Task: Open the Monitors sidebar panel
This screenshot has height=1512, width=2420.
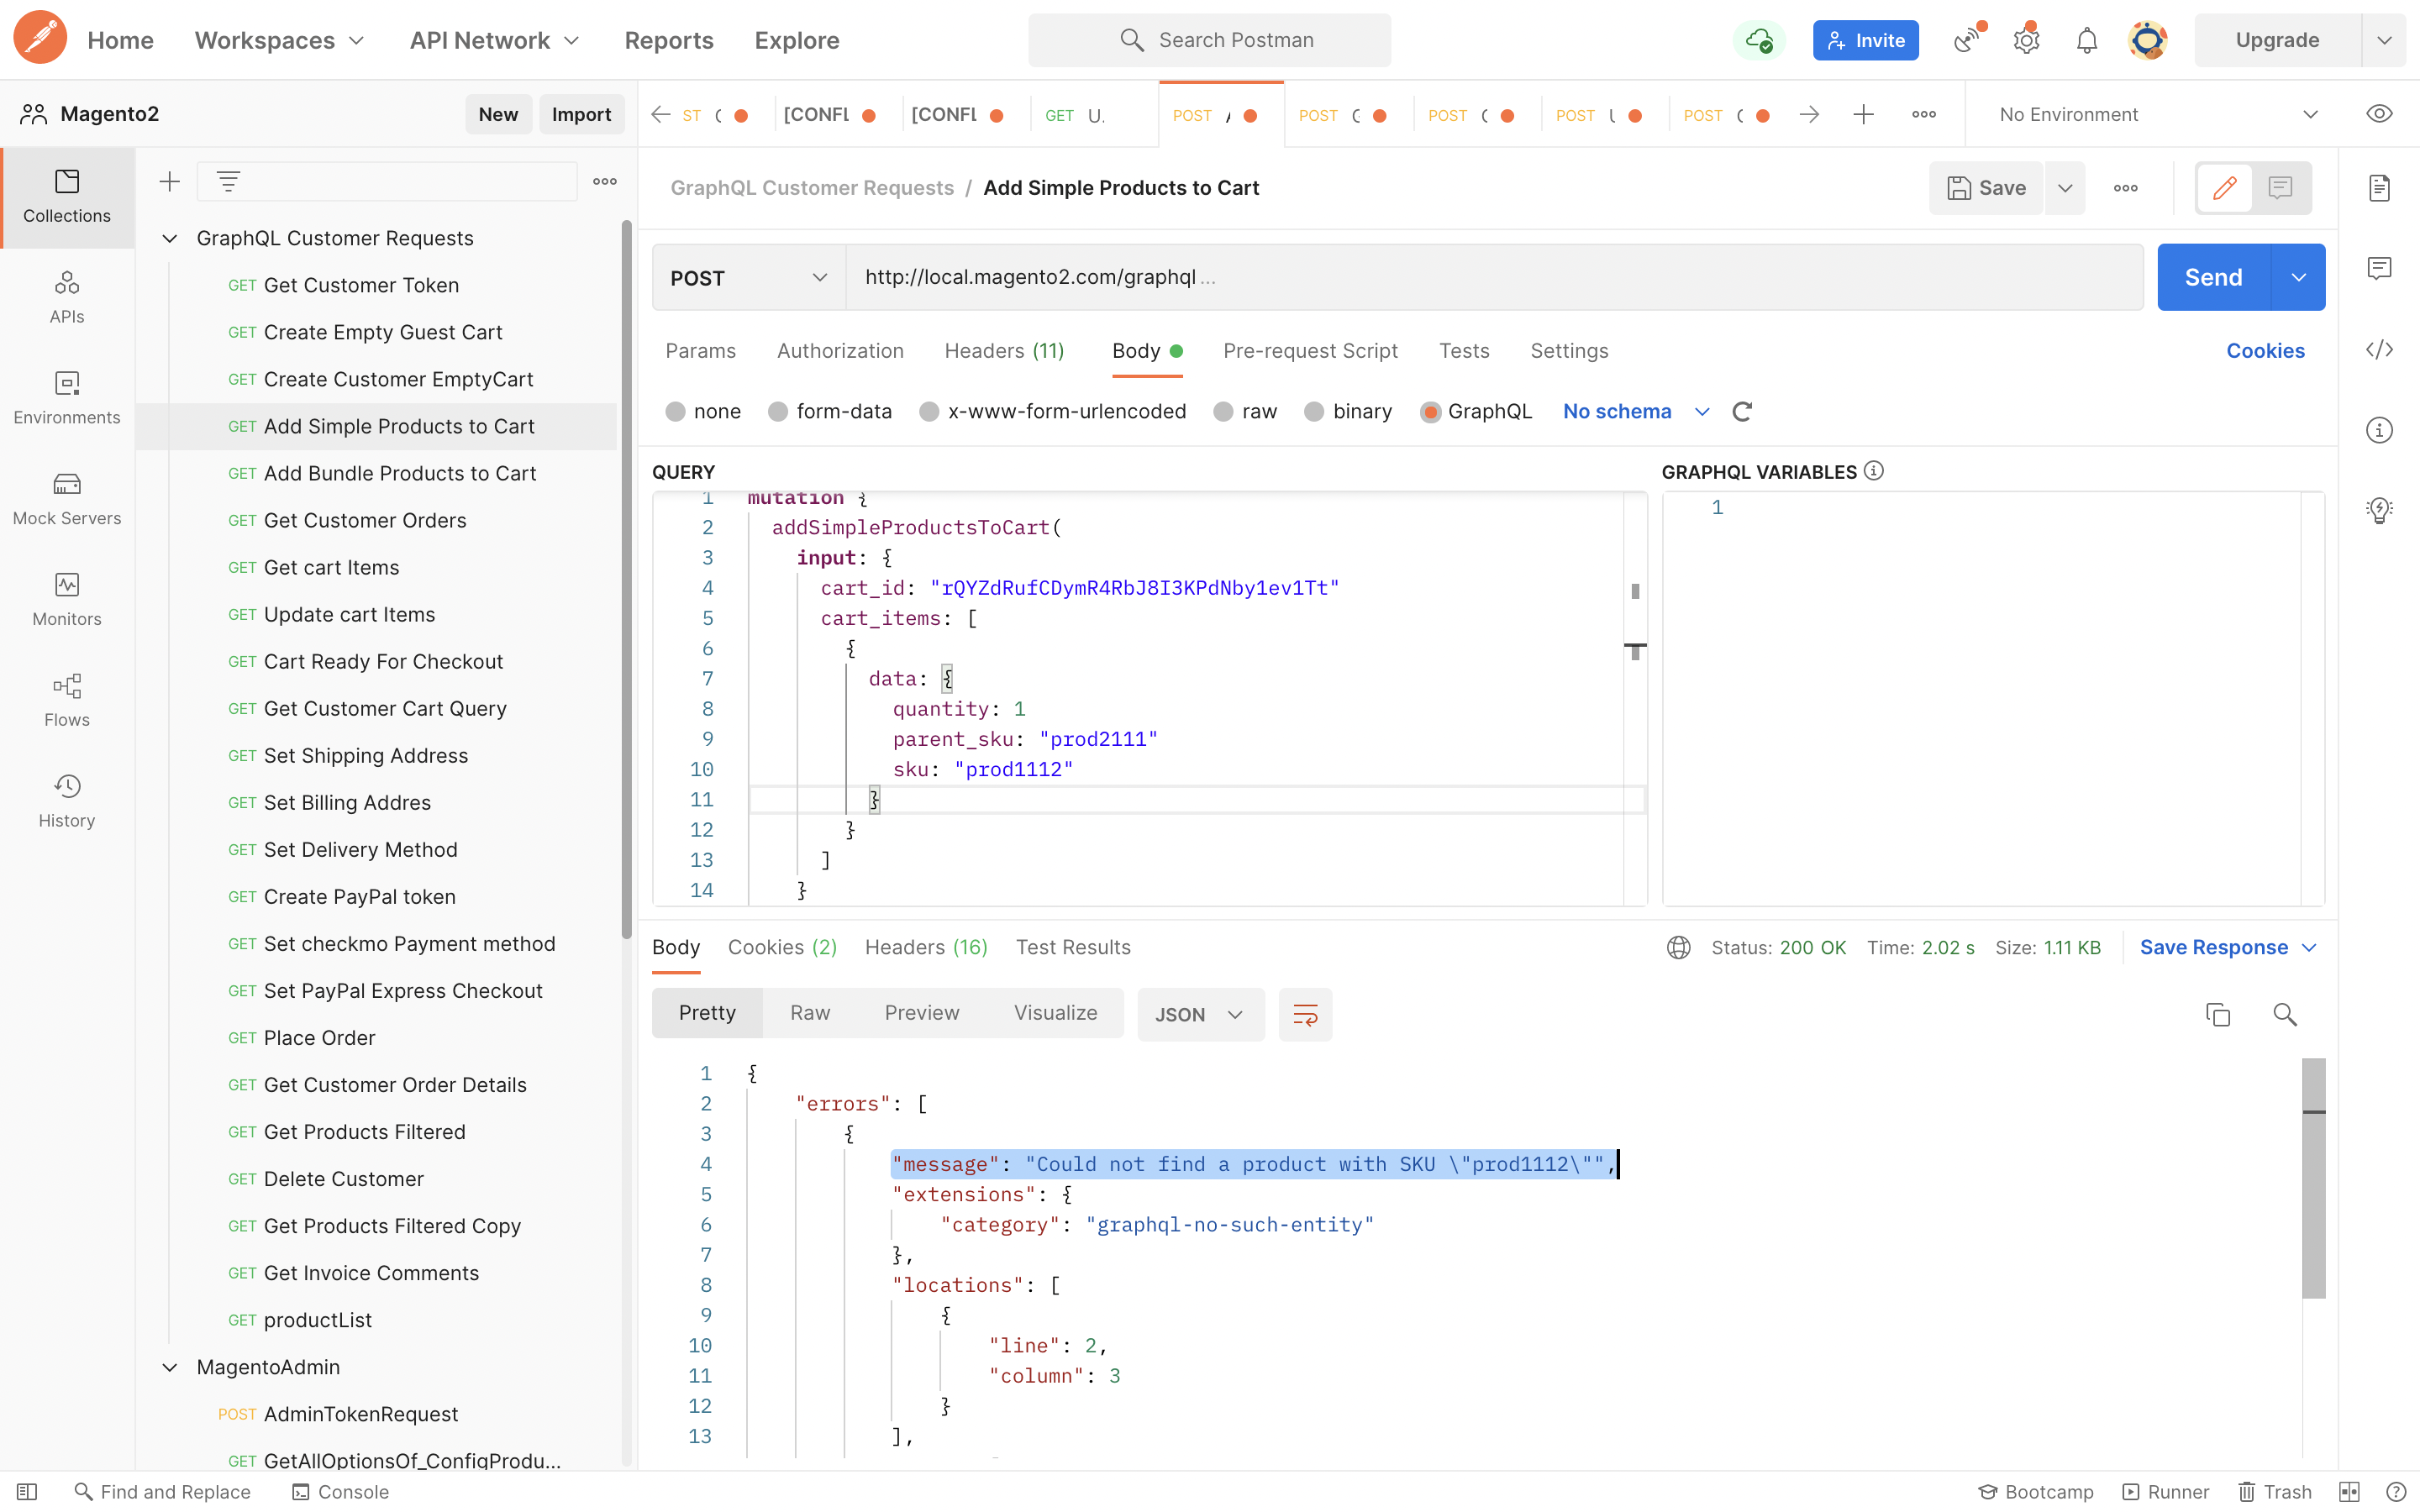Action: [66, 598]
